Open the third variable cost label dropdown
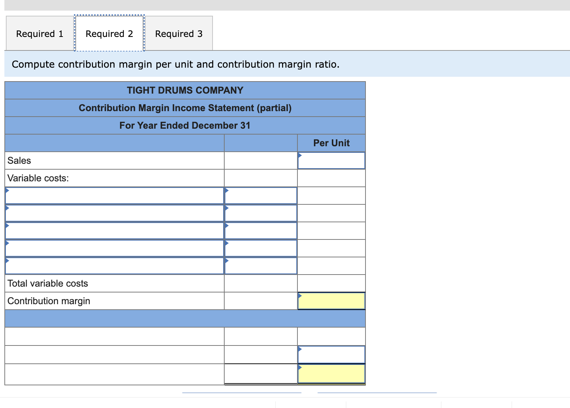This screenshot has height=408, width=570. (114, 231)
